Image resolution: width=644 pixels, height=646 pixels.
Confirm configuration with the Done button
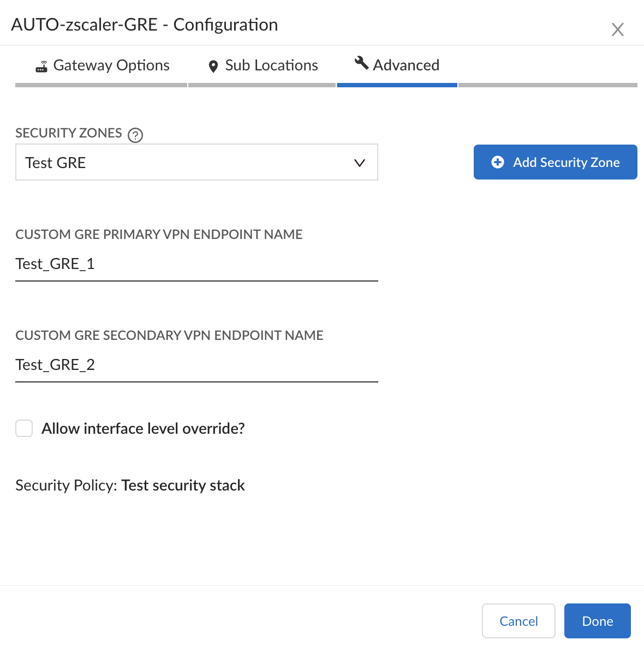(x=598, y=621)
